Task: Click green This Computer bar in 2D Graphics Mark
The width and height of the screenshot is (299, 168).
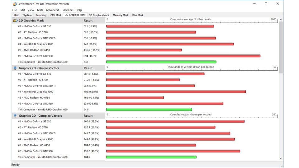Action: [x=161, y=62]
